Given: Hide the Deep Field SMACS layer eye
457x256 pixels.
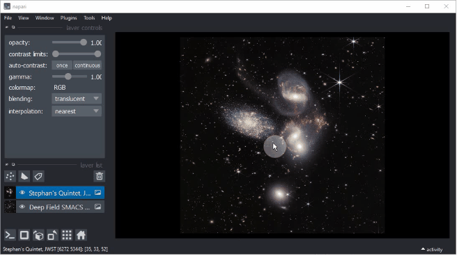Looking at the screenshot, I should [22, 207].
